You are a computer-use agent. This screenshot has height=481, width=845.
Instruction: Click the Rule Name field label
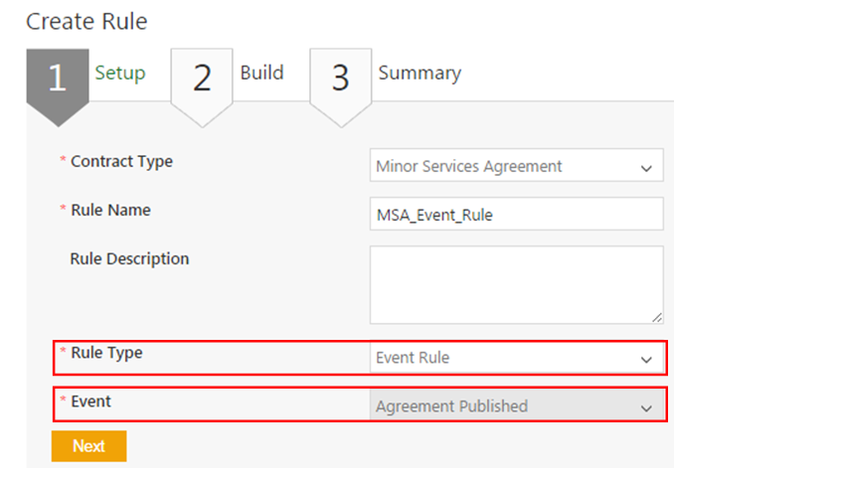coord(110,210)
